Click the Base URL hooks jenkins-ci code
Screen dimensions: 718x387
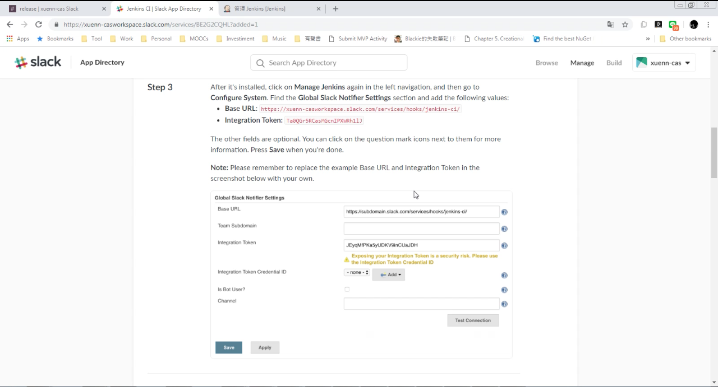pos(360,109)
